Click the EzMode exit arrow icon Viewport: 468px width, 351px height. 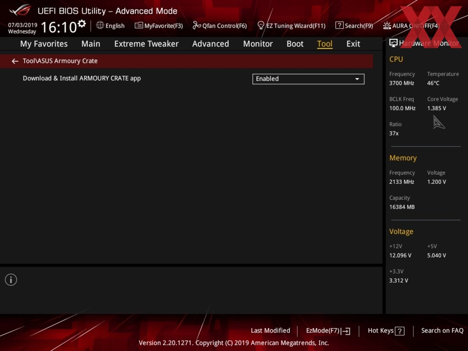pyautogui.click(x=346, y=331)
